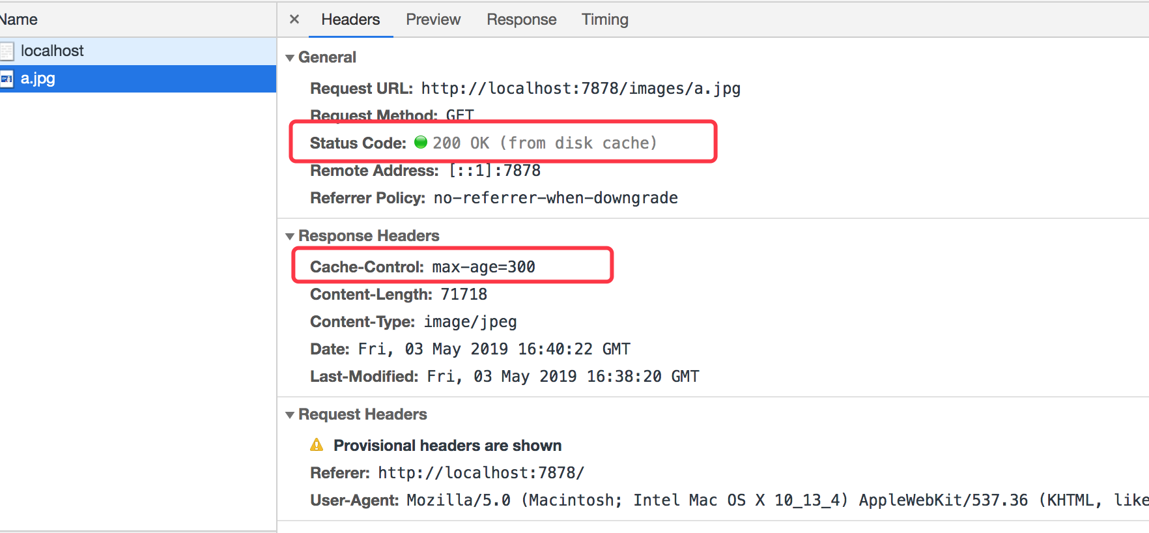Click the Referer URL value
The height and width of the screenshot is (533, 1149).
[x=481, y=473]
